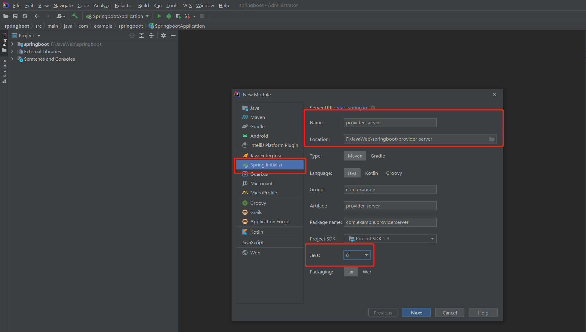The height and width of the screenshot is (332, 586).
Task: Click the Server URL settings gear icon
Action: click(x=373, y=108)
